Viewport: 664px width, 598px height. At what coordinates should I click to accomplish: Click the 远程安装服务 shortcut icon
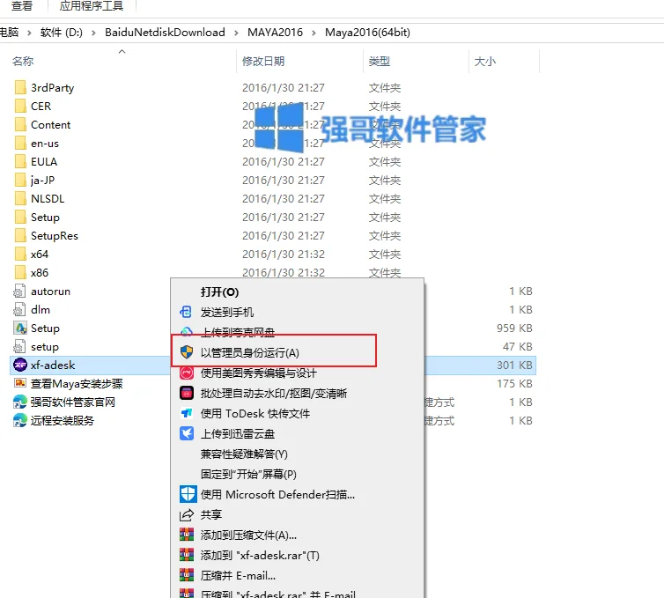coord(20,421)
